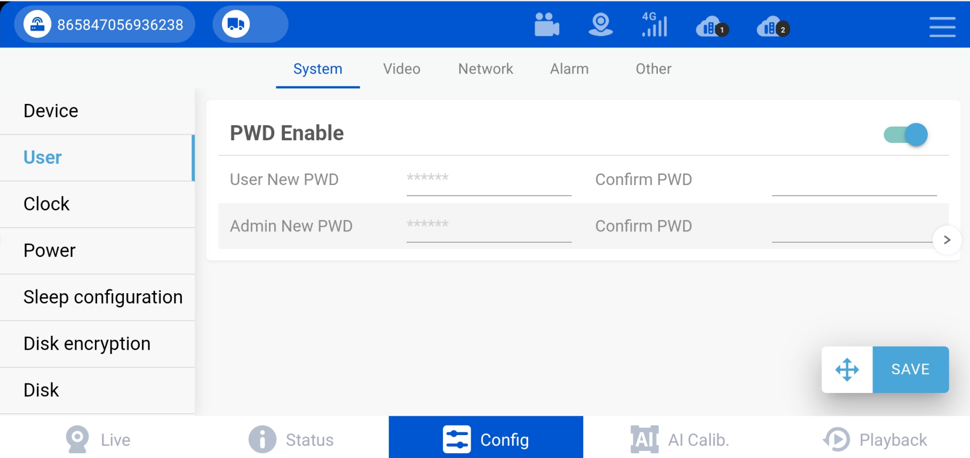Image resolution: width=970 pixels, height=458 pixels.
Task: Go to the Status label
Action: point(309,440)
